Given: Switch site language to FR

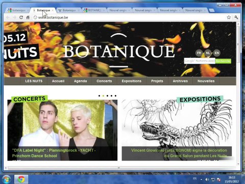Looking at the screenshot, I should coord(199,53).
